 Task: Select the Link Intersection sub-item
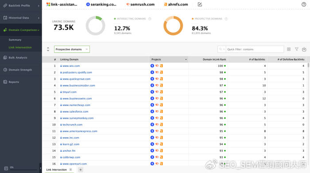[20, 48]
